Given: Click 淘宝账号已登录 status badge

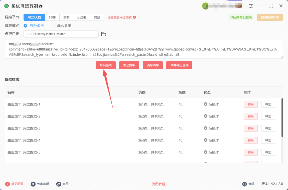Looking at the screenshot, I should (x=241, y=17).
